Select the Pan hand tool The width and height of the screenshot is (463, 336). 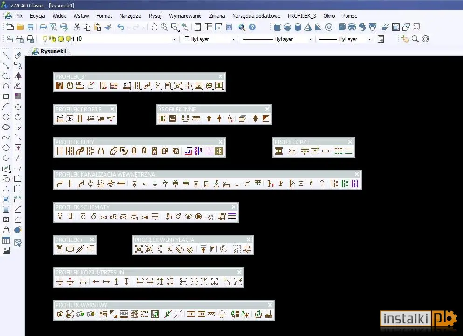point(154,27)
